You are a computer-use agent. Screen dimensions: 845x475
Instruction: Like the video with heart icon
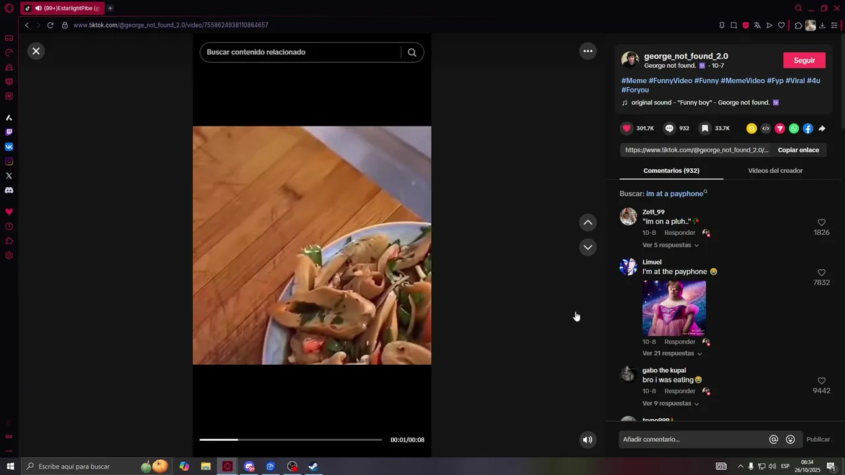[626, 128]
